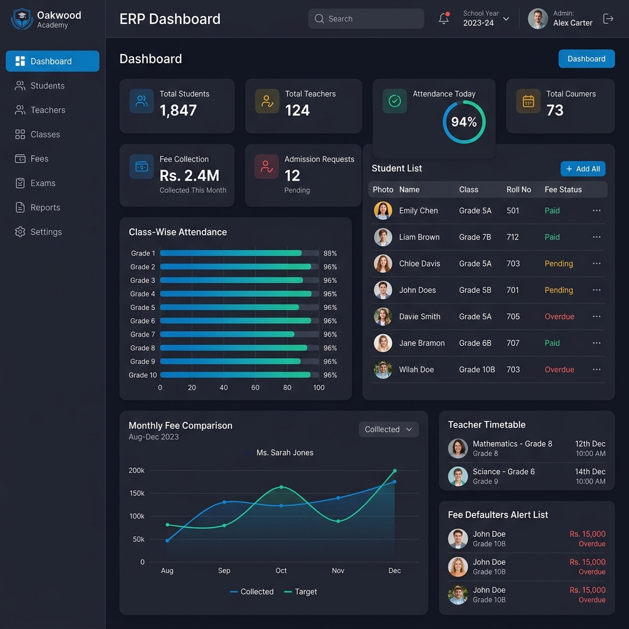Click the Oakwood Academy shield logo

[x=22, y=19]
